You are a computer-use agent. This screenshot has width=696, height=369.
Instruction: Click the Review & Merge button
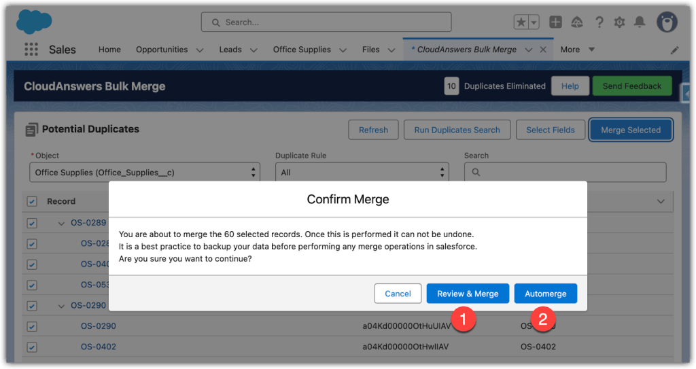pyautogui.click(x=468, y=294)
